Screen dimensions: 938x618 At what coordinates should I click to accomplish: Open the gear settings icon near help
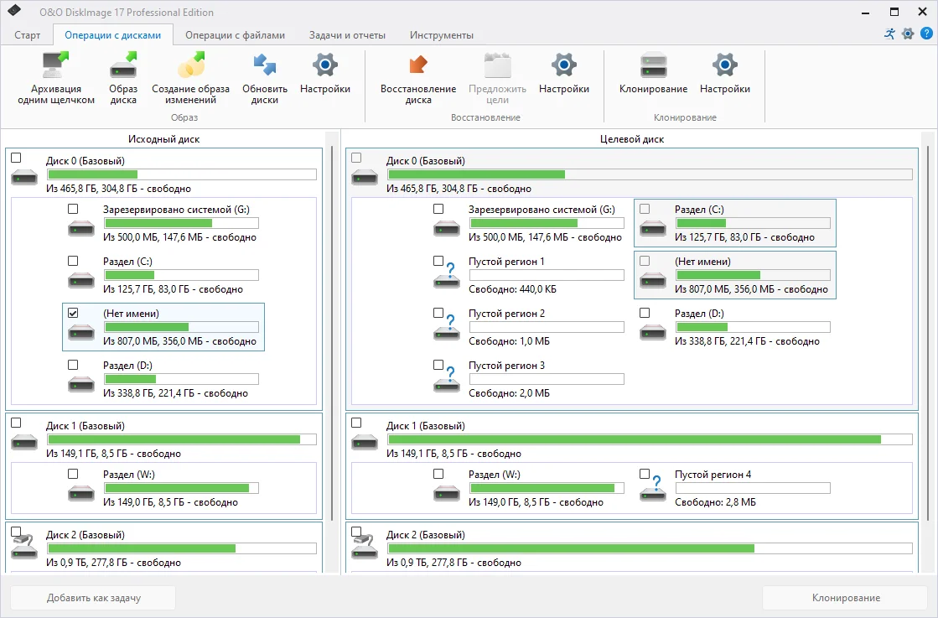(x=908, y=34)
